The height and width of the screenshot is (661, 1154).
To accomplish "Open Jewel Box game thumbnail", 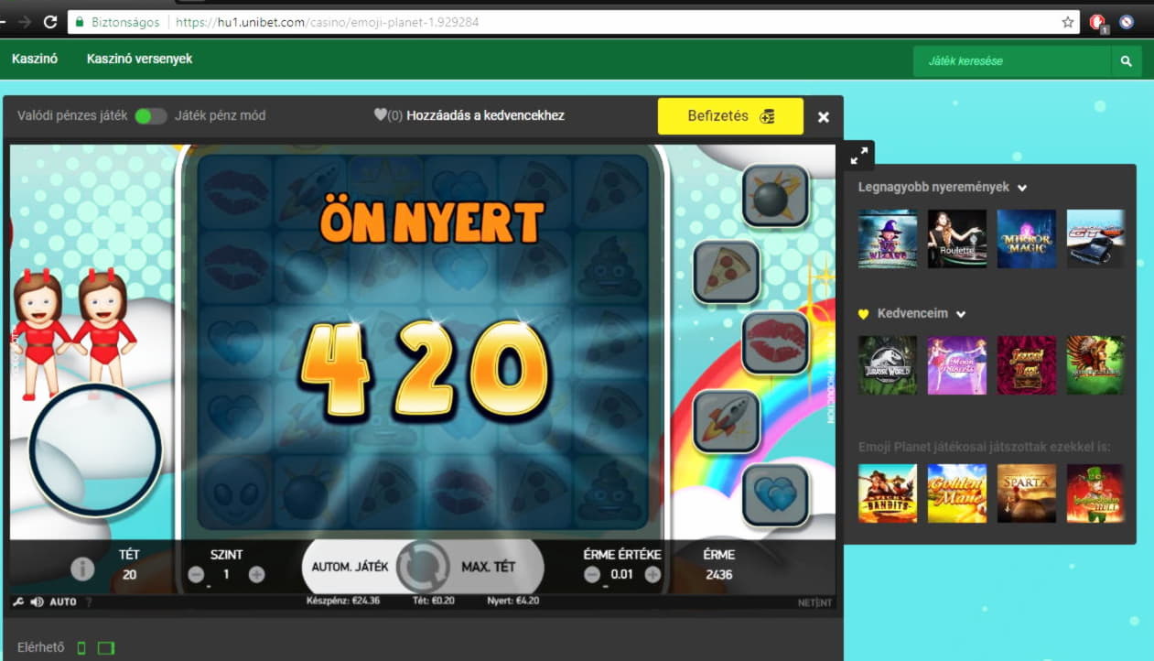I will click(1027, 365).
